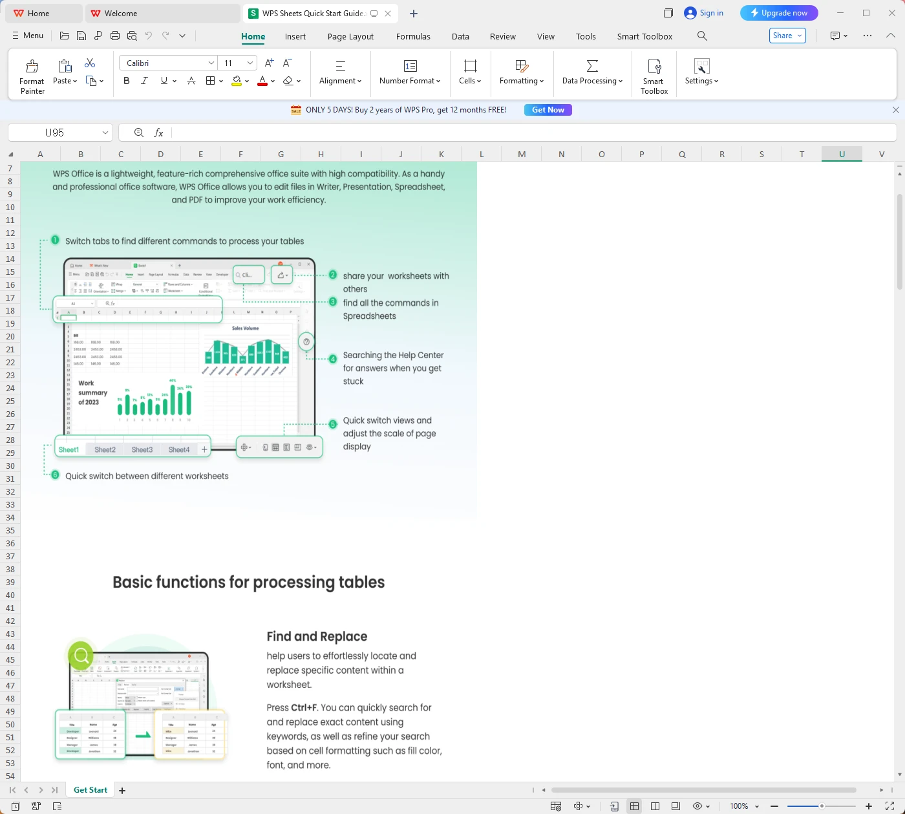
Task: Click the Copy icon in the ribbon
Action: pyautogui.click(x=91, y=81)
